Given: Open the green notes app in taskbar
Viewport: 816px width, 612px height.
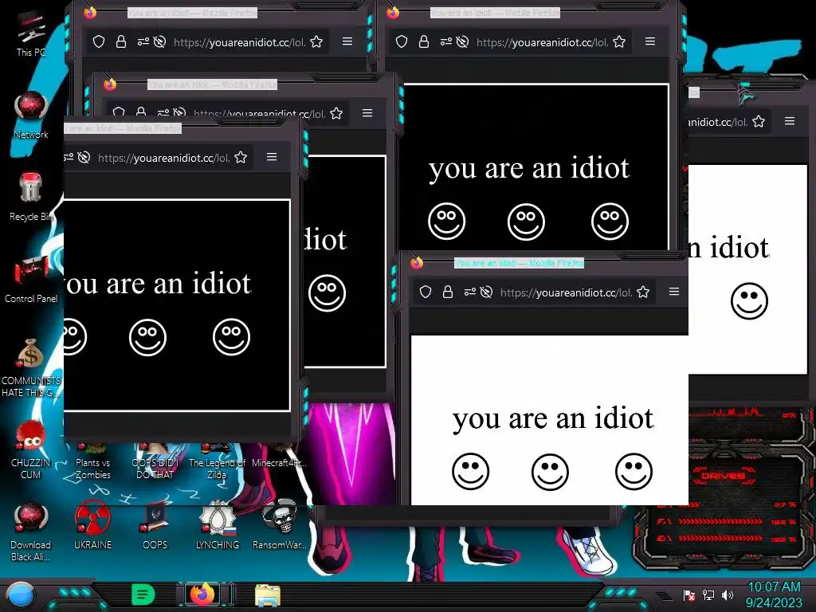Looking at the screenshot, I should 143,594.
